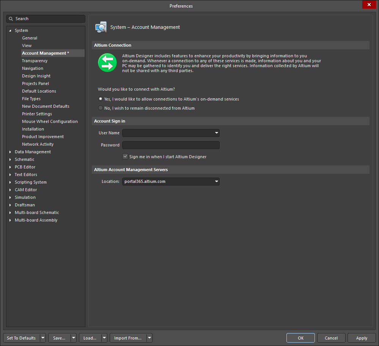Toggle Sign me in at startup checkbox
This screenshot has width=379, height=346.
click(125, 157)
